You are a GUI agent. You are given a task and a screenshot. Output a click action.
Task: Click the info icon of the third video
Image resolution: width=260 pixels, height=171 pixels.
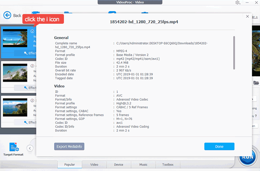(32, 100)
